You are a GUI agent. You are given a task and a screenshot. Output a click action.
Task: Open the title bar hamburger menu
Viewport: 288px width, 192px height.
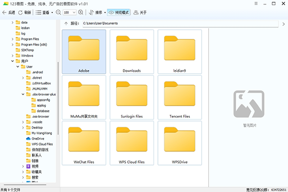256,3
